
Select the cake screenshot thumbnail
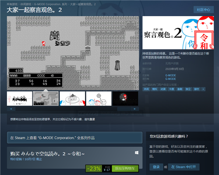72,98
